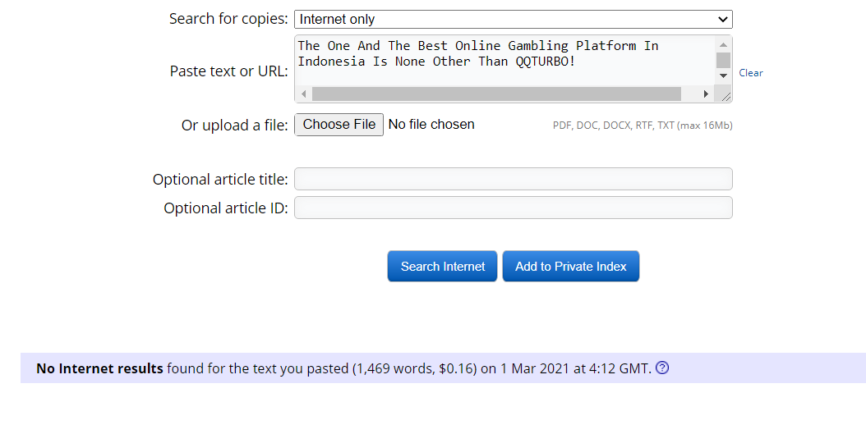This screenshot has width=866, height=434.
Task: Click the 'No file chosen' text
Action: point(431,125)
